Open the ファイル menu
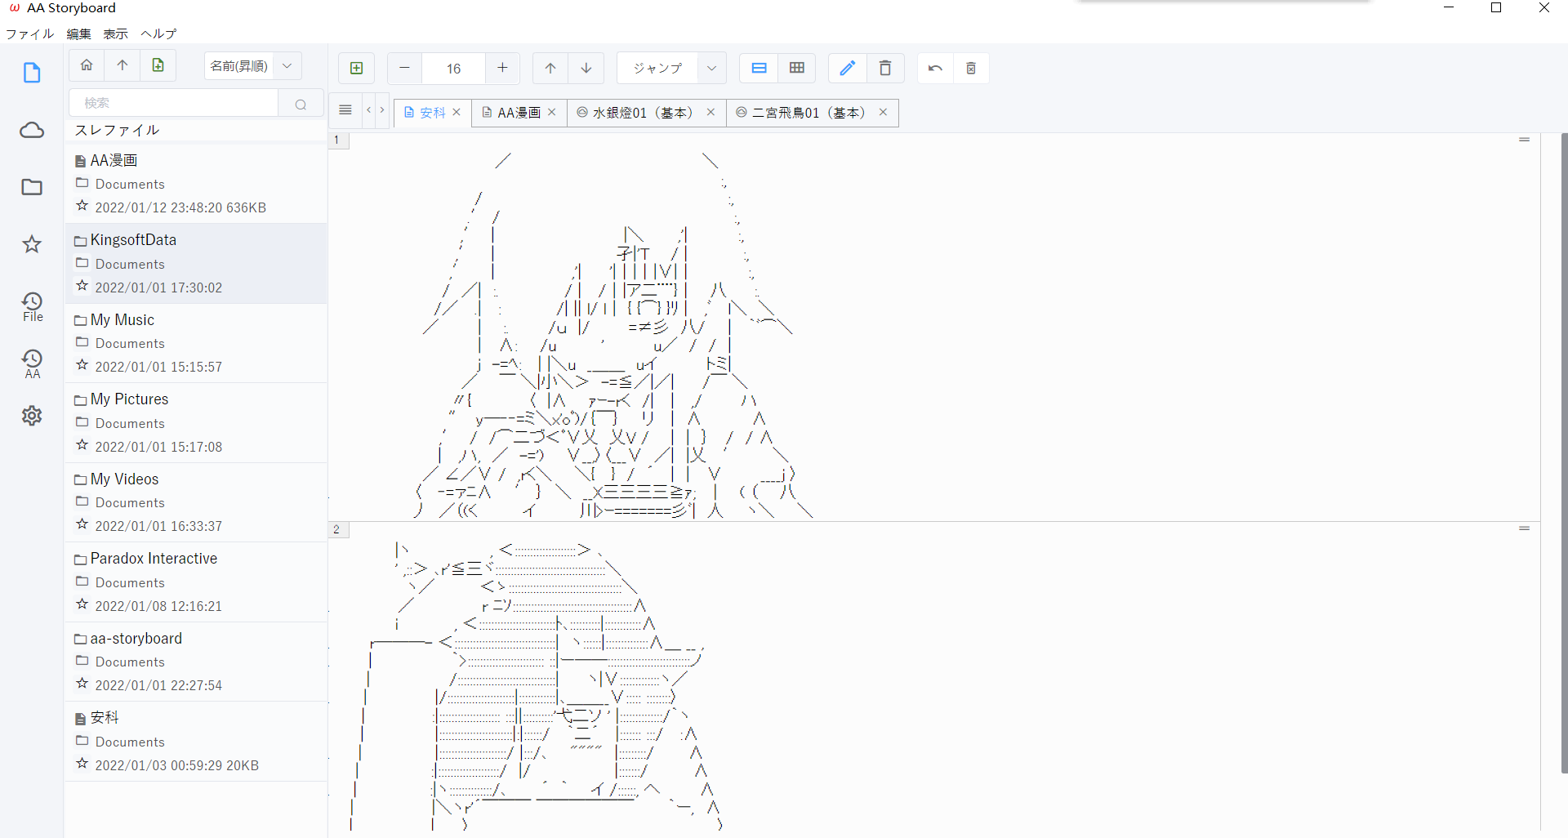 29,33
